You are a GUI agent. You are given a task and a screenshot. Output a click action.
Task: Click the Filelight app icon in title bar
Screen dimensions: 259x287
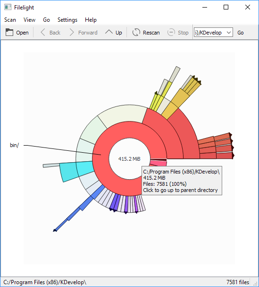pos(8,7)
